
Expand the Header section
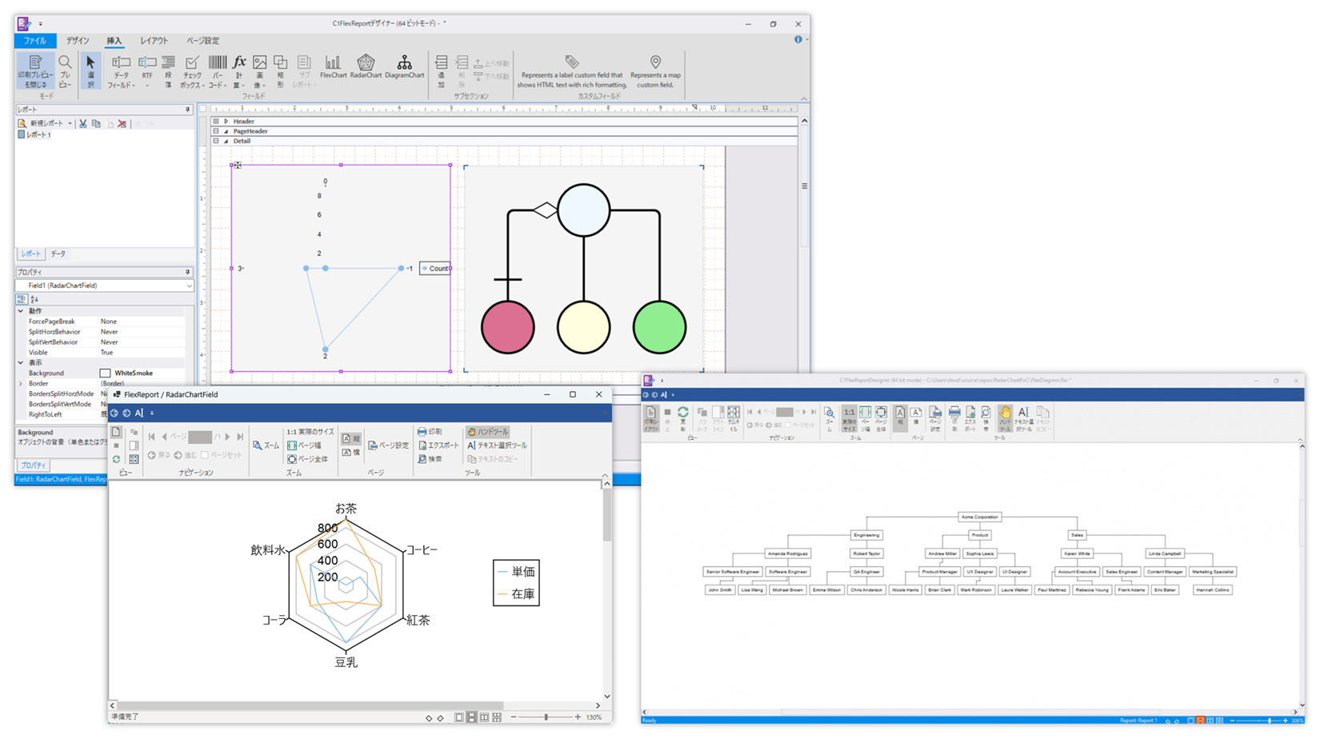coord(216,122)
